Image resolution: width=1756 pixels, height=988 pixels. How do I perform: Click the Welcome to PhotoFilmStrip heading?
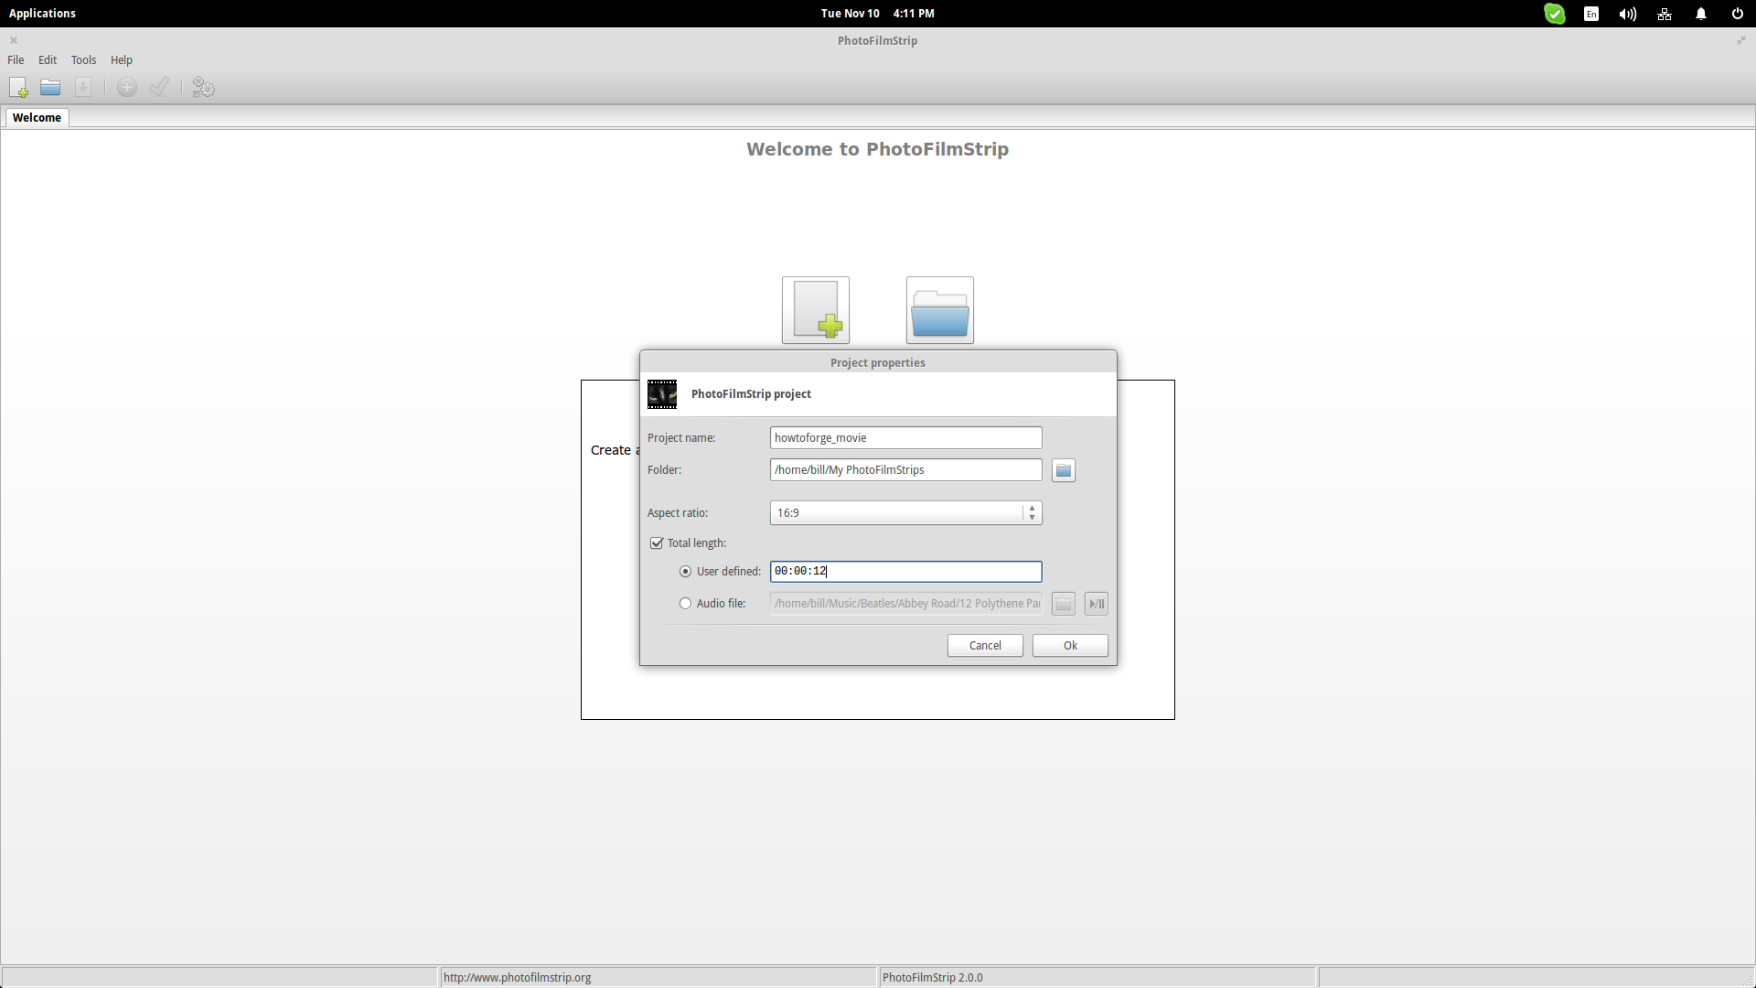coord(878,149)
